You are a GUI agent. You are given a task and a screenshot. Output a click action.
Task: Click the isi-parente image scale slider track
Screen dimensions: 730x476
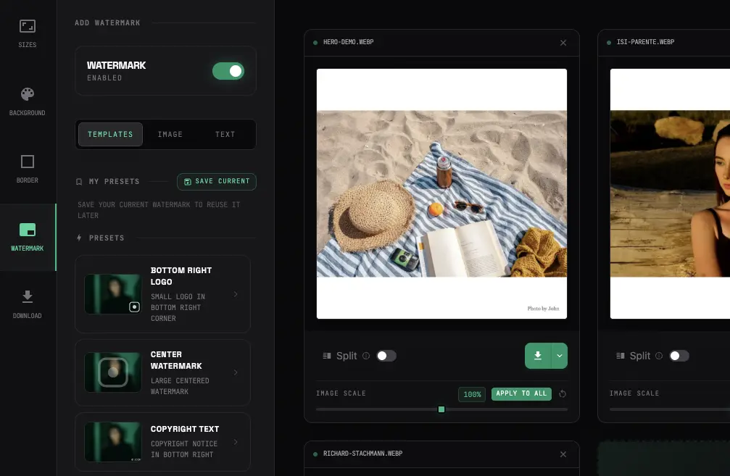coord(670,409)
